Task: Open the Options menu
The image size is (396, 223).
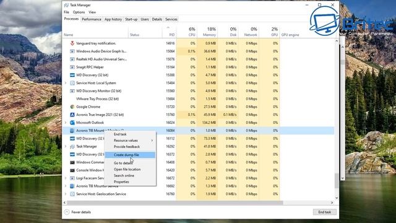Action: tap(79, 12)
